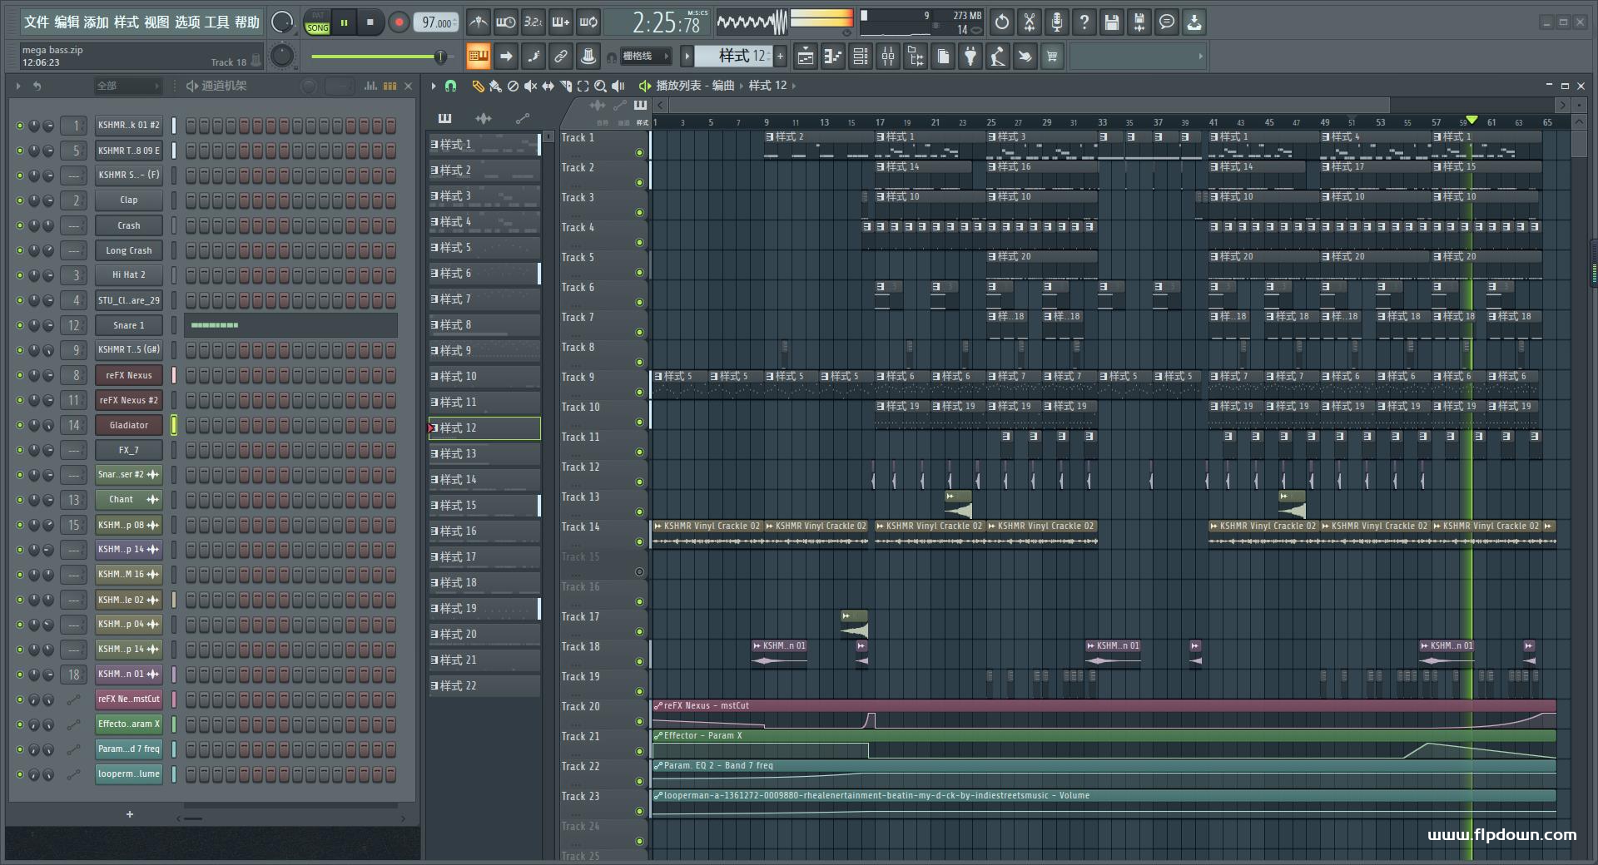The height and width of the screenshot is (865, 1598).
Task: Expand the hint bar panel arrow
Action: (x=1200, y=57)
